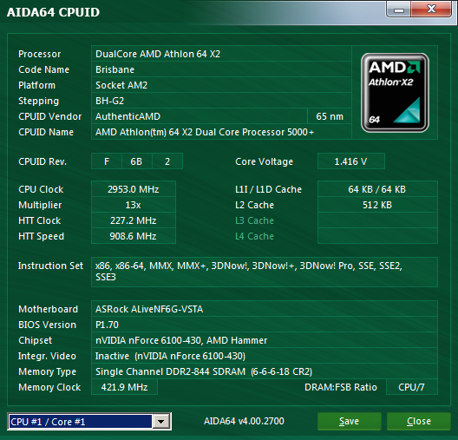Click the red X title bar button
458x440 pixels.
[431, 10]
